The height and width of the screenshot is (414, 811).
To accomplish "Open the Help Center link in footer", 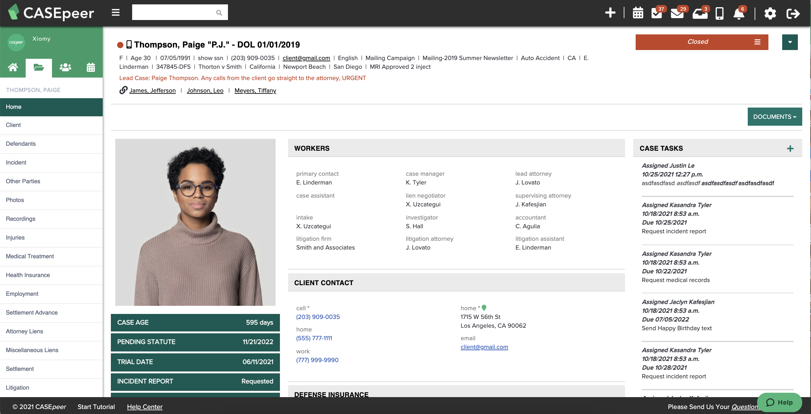I will pos(144,407).
